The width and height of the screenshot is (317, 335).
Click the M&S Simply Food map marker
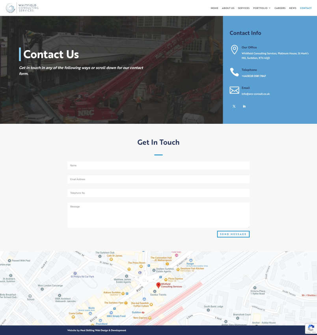point(111,313)
